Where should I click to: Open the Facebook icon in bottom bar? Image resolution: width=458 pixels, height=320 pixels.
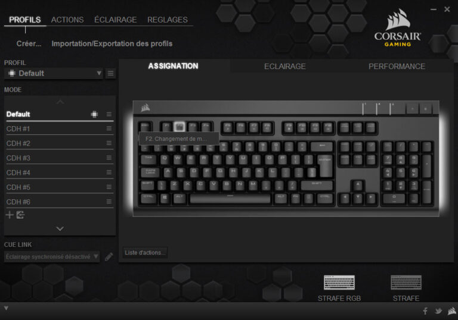(425, 311)
